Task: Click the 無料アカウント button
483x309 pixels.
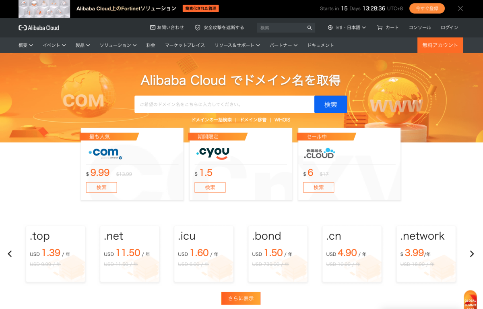Action: (x=440, y=45)
